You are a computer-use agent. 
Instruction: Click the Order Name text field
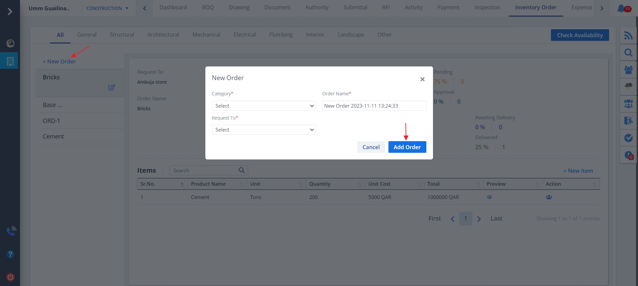[x=374, y=106]
